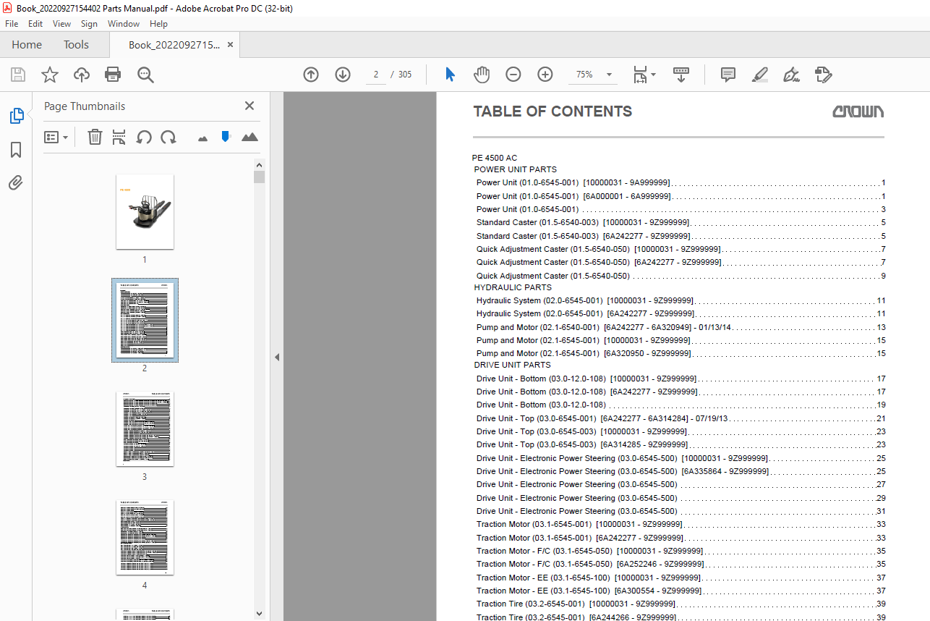
Task: Click the scrolling mode keyboard icon
Action: point(681,75)
